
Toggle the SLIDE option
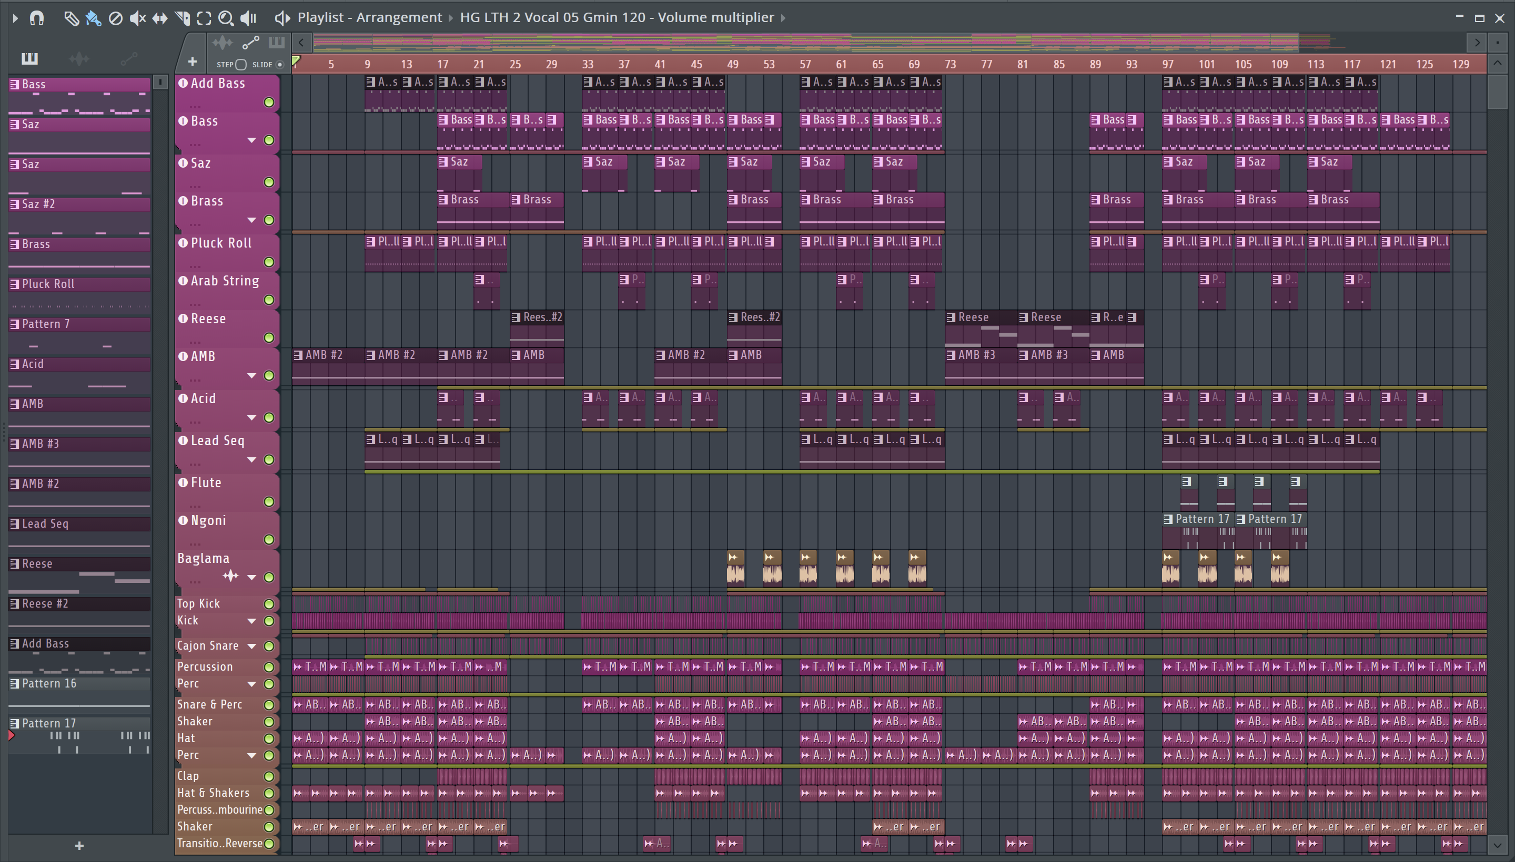pyautogui.click(x=280, y=65)
